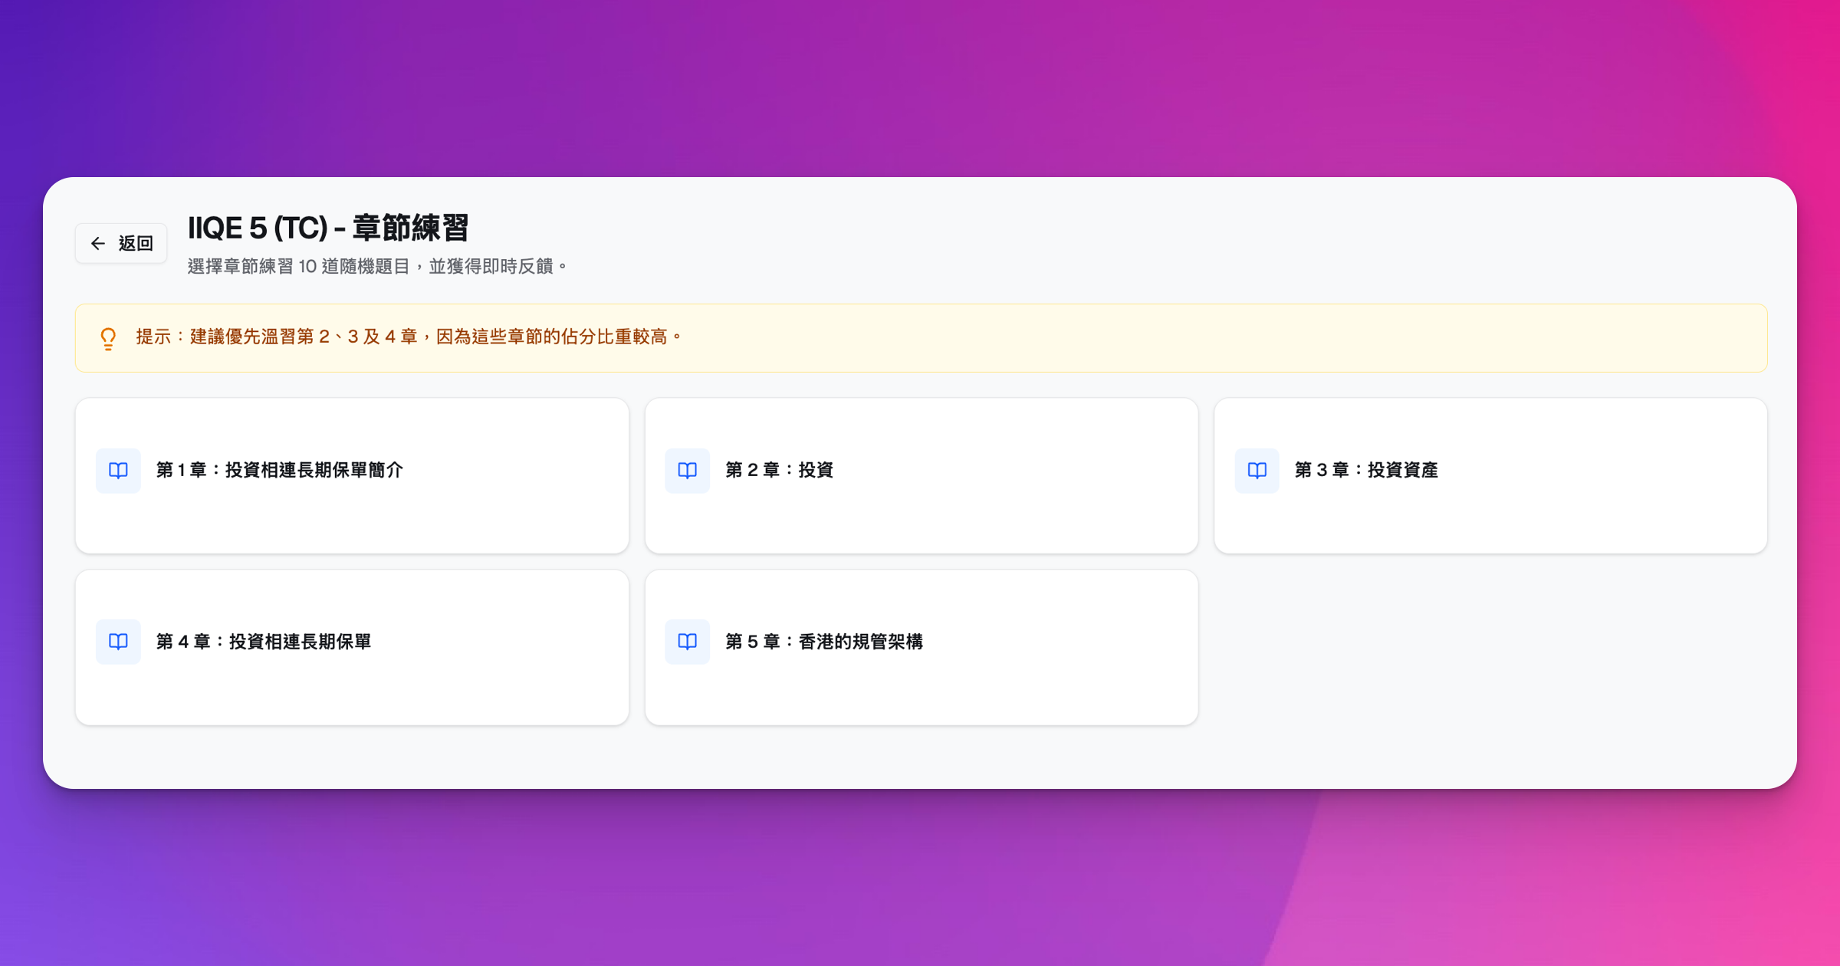This screenshot has width=1840, height=966.
Task: Click the hint text 提示：建議優先溫習第 2、3 及 4 章
Action: pyautogui.click(x=277, y=337)
